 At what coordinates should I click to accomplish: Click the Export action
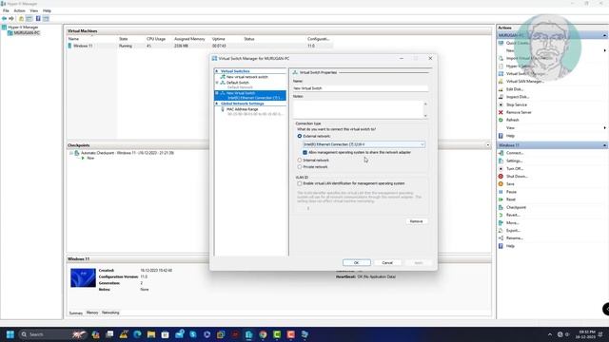pyautogui.click(x=513, y=231)
